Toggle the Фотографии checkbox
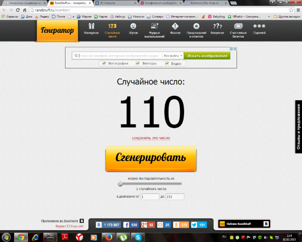The width and height of the screenshot is (302, 242). coord(104,63)
